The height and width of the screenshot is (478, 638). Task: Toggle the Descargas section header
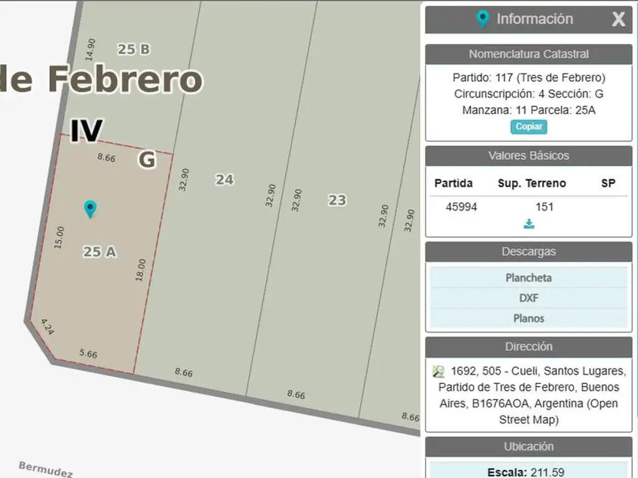pos(528,251)
